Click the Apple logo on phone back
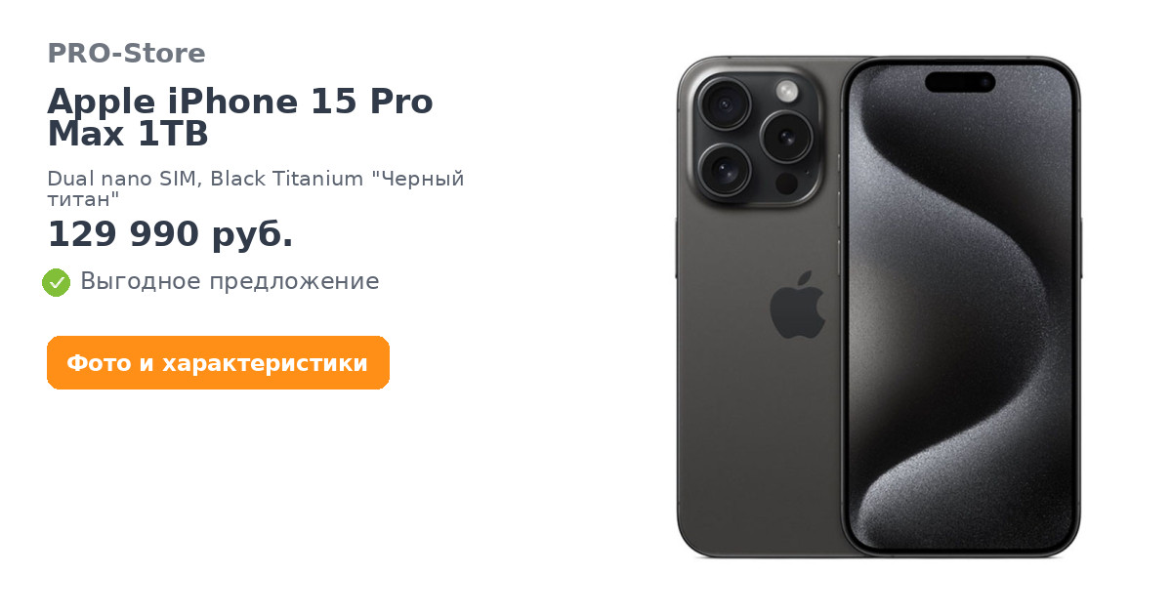 [797, 305]
